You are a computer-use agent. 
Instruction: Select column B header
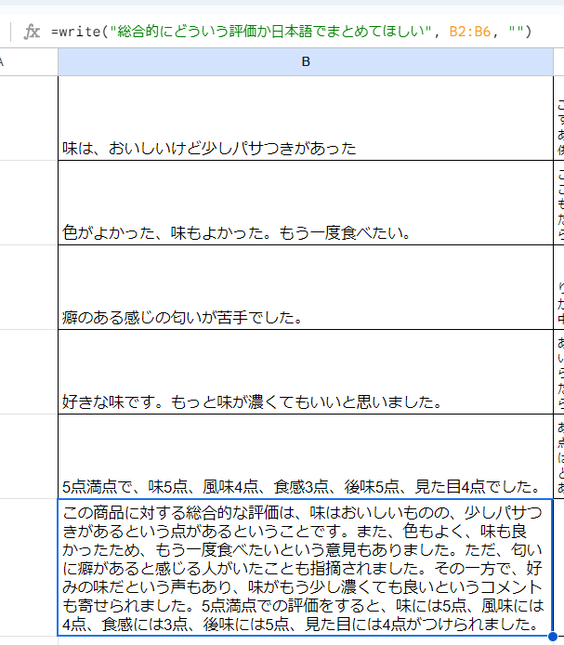click(305, 61)
